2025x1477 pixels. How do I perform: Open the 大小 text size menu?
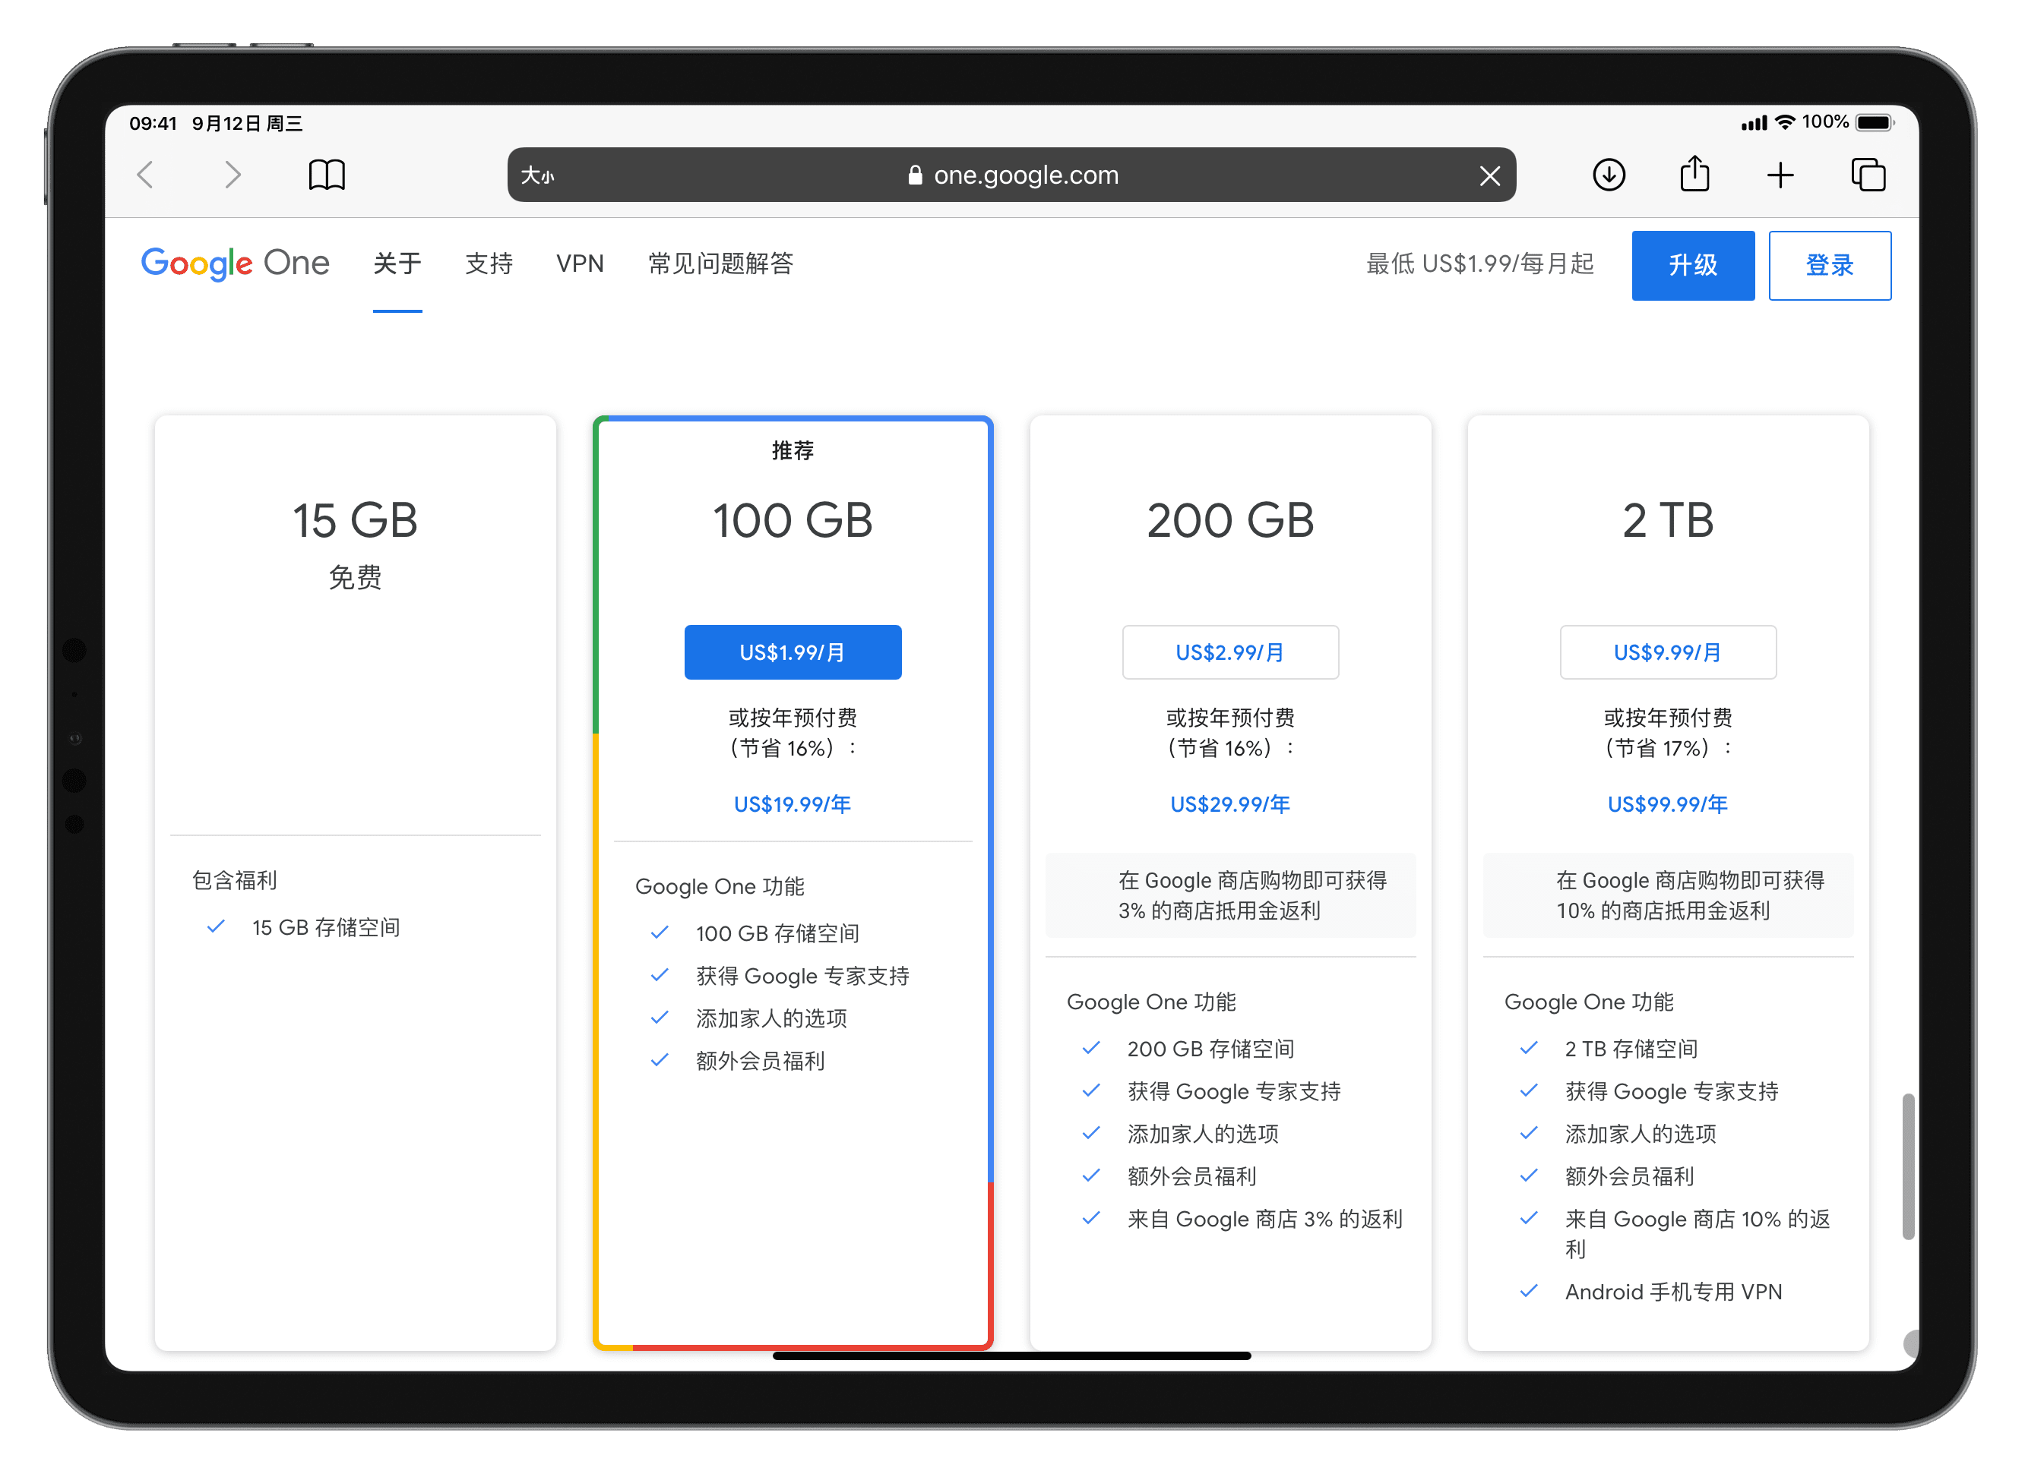pos(537,175)
